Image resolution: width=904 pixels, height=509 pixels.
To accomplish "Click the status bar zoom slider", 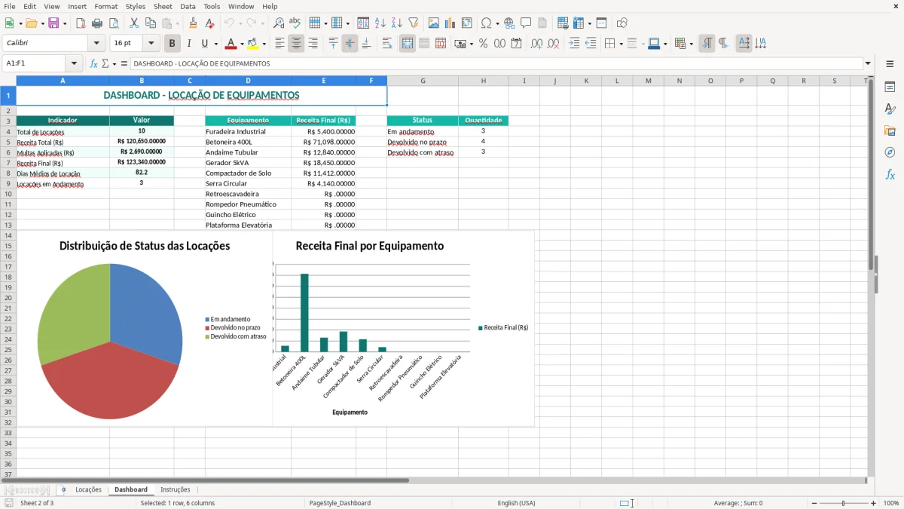I will 842,503.
